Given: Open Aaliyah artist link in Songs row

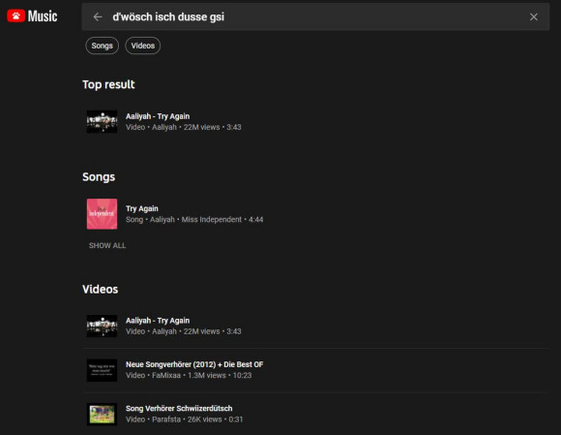Looking at the screenshot, I should coord(162,219).
